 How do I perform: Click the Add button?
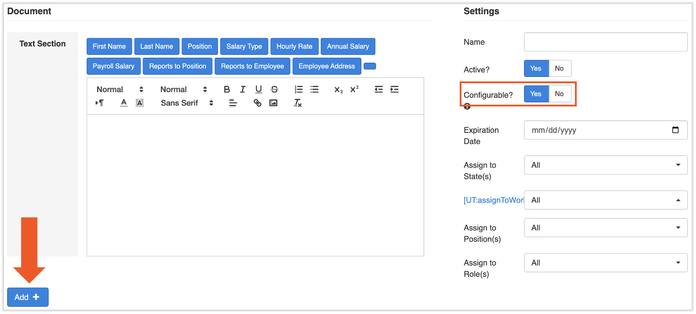[x=28, y=297]
